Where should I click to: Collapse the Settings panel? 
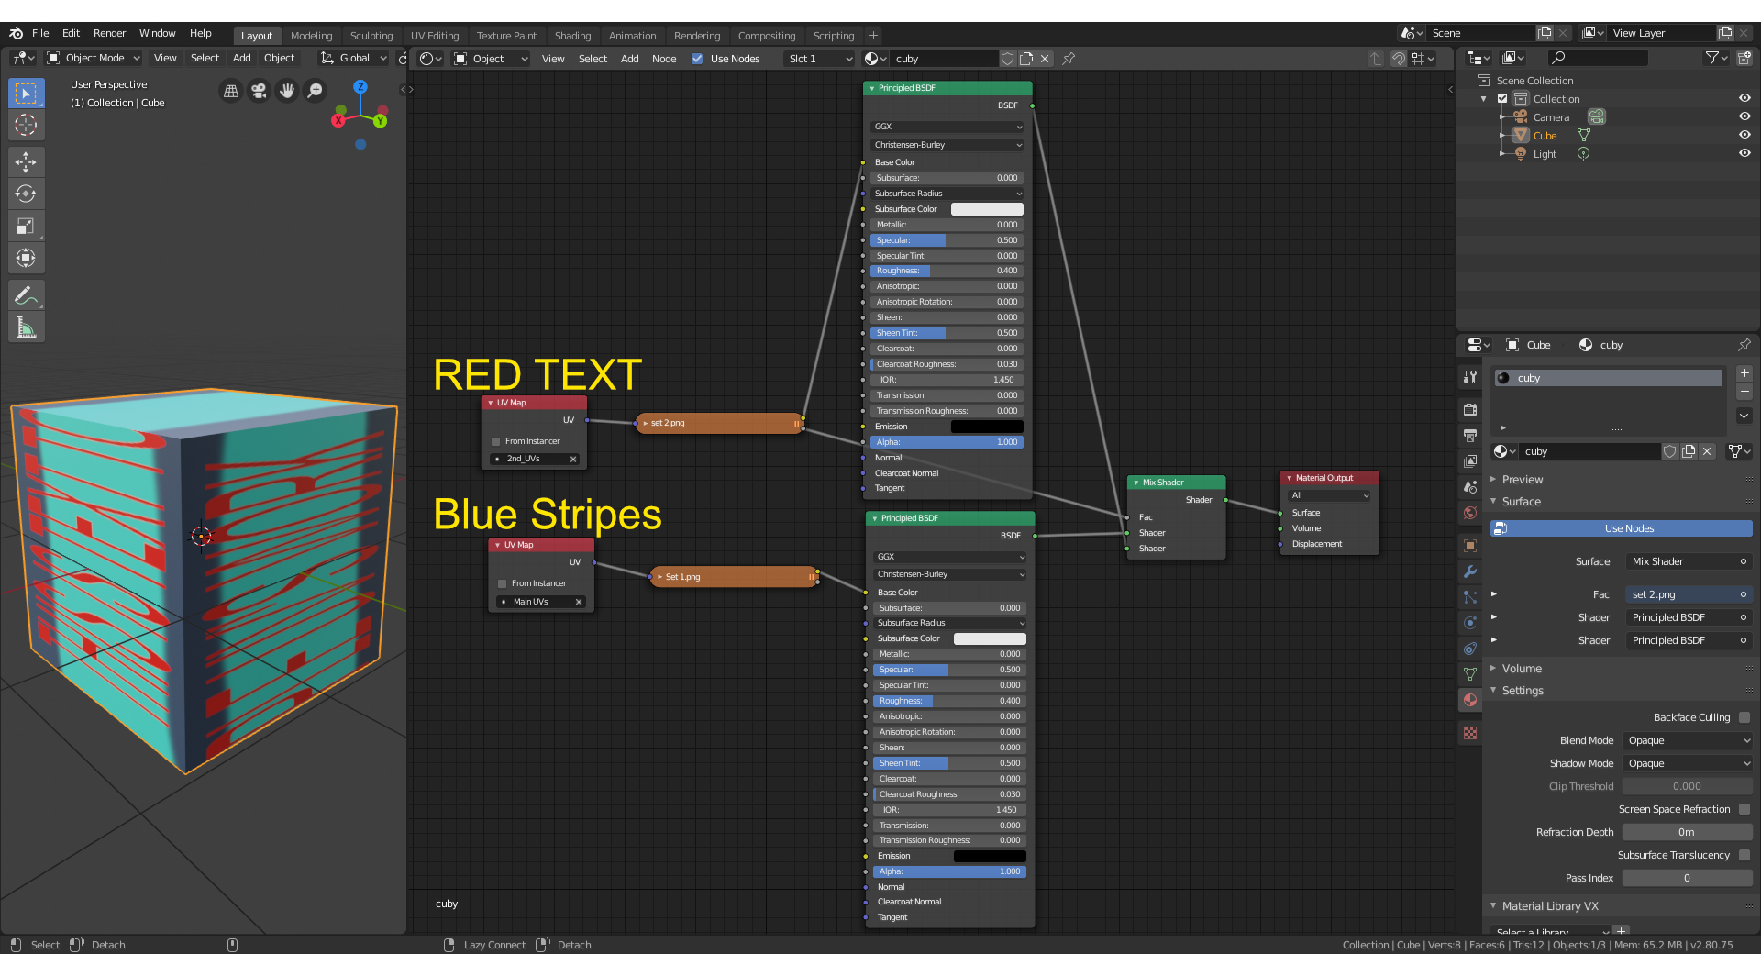pyautogui.click(x=1523, y=691)
